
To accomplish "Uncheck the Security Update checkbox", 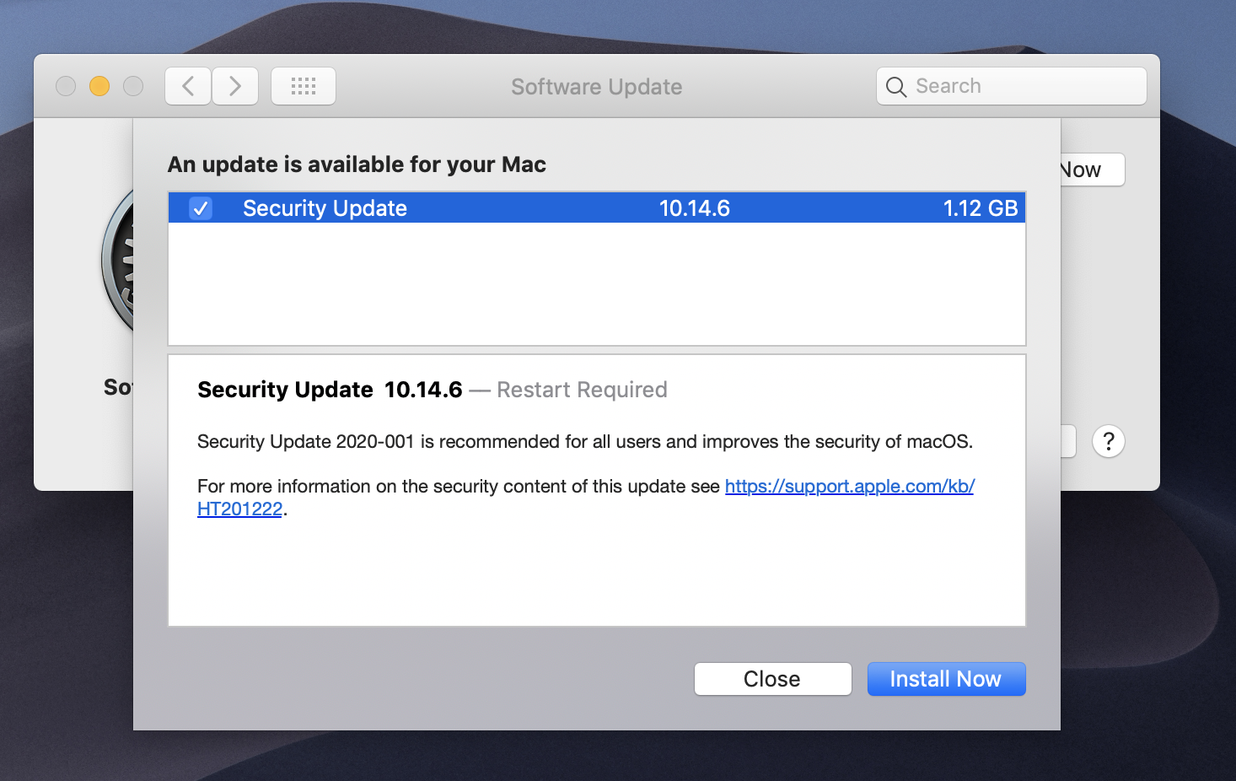I will 201,208.
